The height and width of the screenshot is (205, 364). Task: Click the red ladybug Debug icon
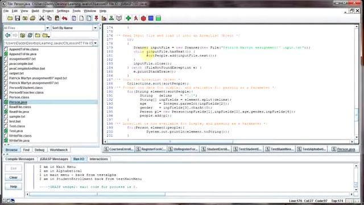pos(143,18)
